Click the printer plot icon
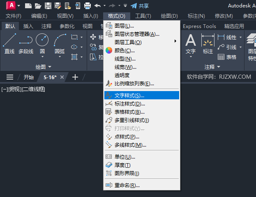The image size is (256, 197). click(88, 6)
